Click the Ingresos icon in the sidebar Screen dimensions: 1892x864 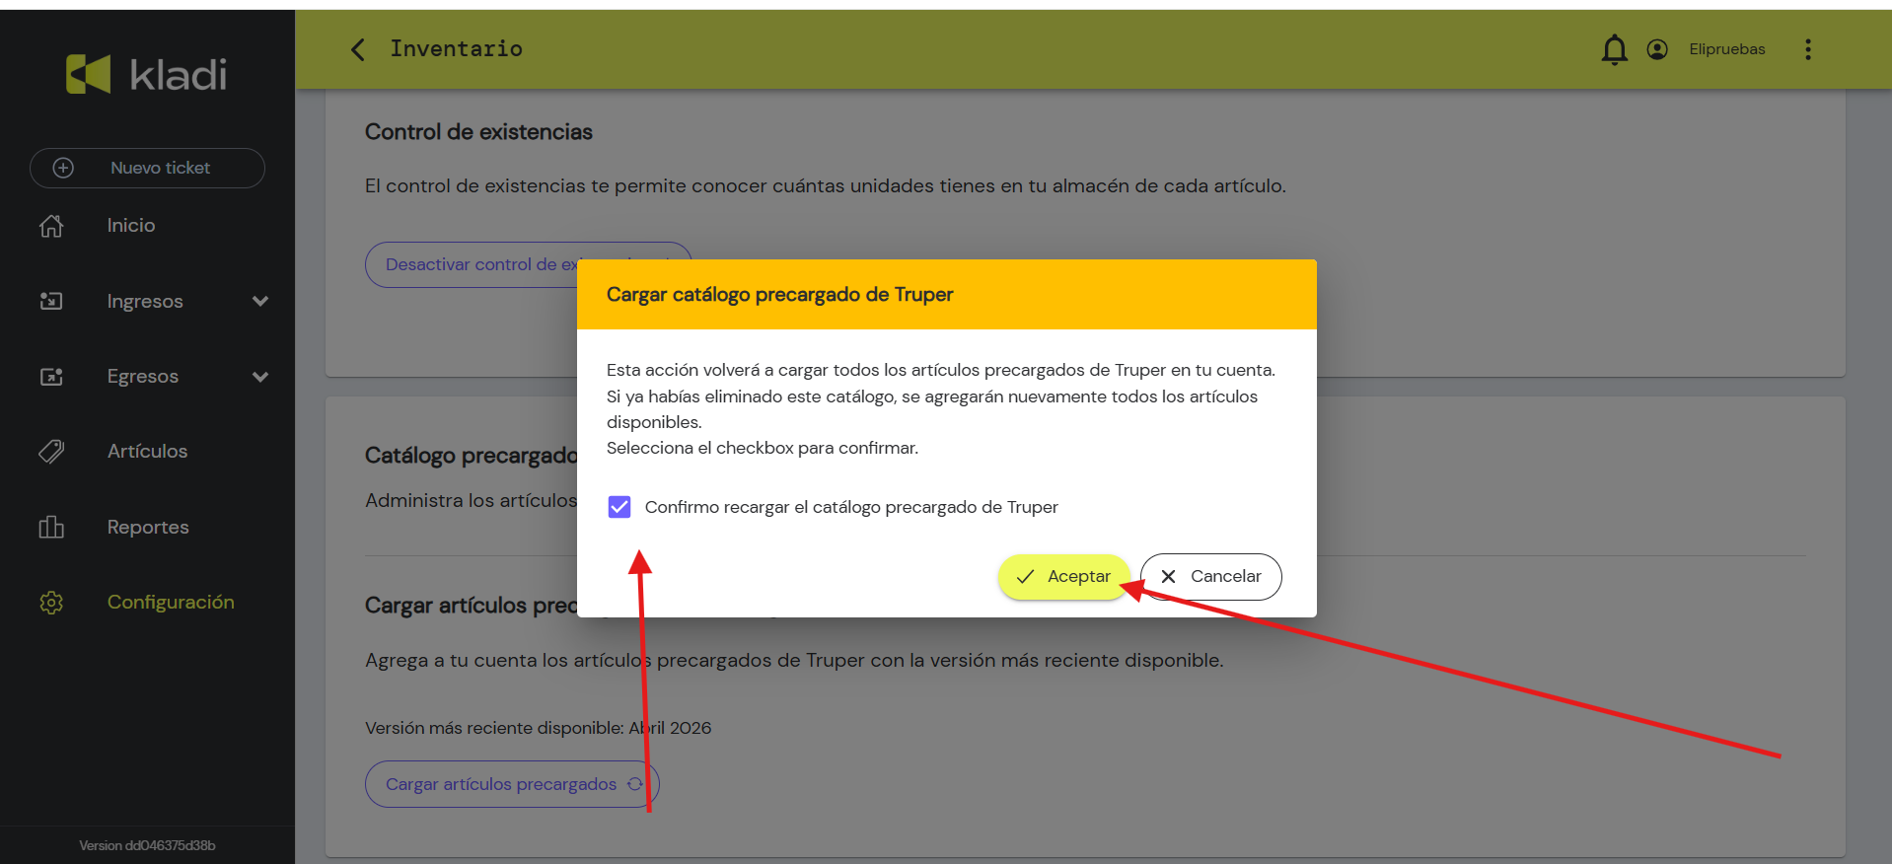(x=51, y=301)
